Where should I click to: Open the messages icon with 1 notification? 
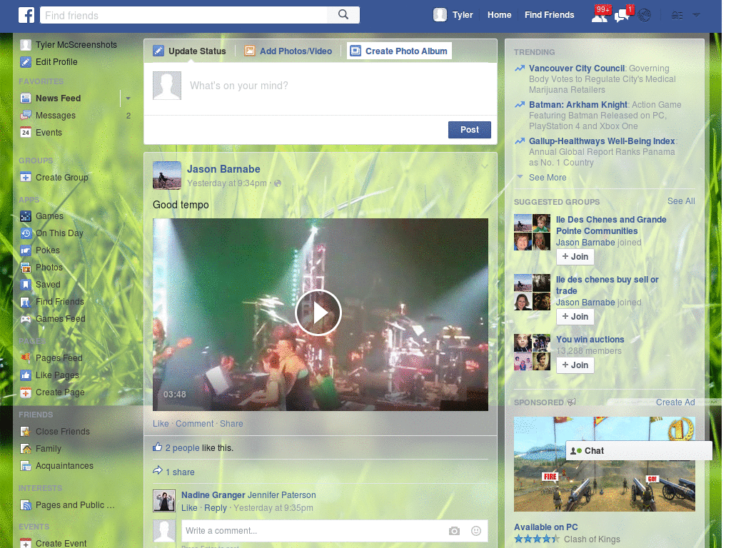622,16
